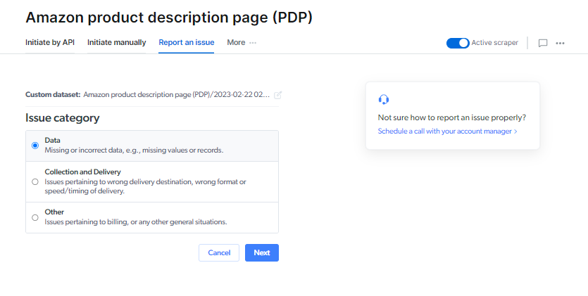The image size is (588, 296).
Task: Click the Custom dataset name text
Action: pos(176,95)
